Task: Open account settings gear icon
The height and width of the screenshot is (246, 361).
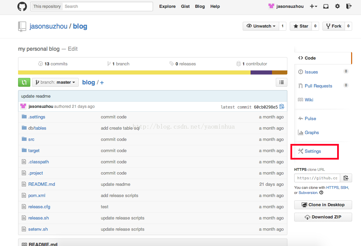Action: 337,6
